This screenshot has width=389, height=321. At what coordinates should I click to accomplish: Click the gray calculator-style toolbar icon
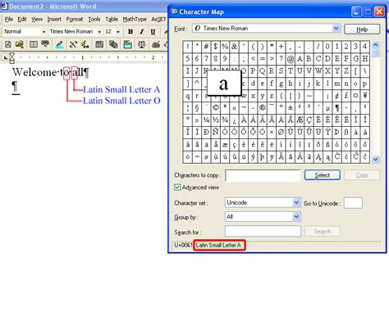tap(99, 44)
